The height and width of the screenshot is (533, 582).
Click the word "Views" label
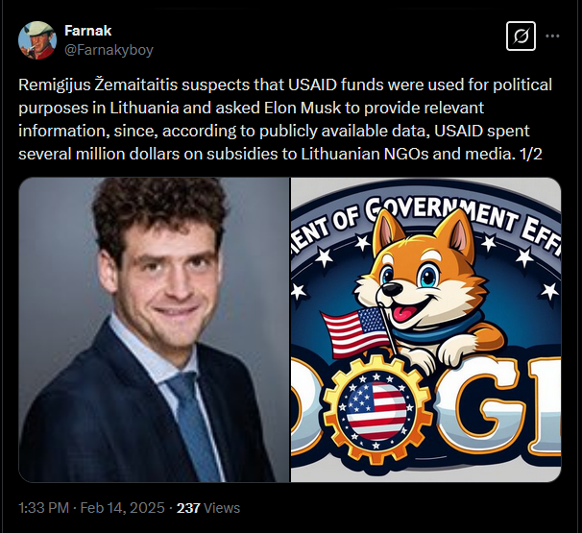(222, 508)
